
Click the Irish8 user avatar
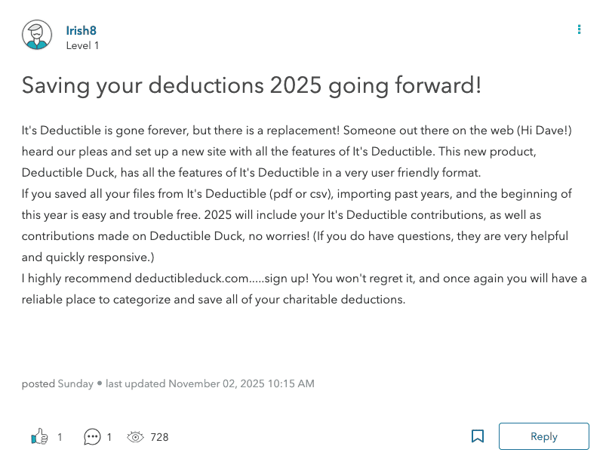pos(37,35)
